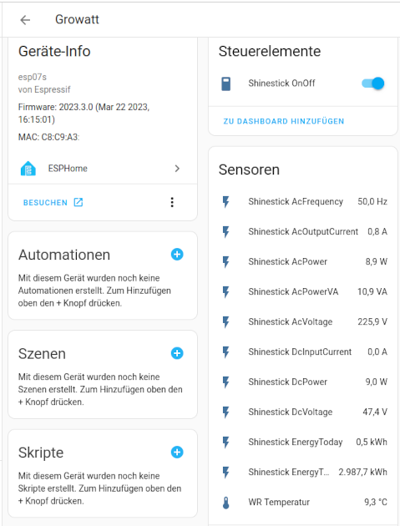Click the Automationen card heading
This screenshot has height=526, width=400.
coord(64,255)
